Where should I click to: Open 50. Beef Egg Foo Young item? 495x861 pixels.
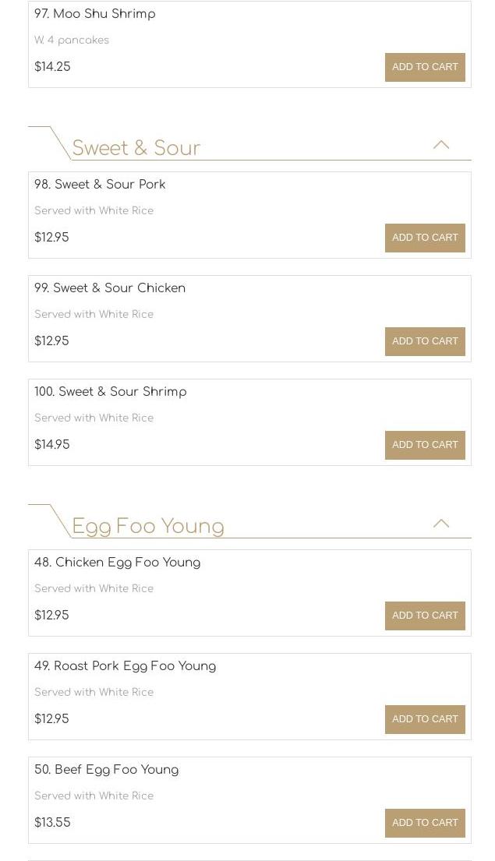106,771
